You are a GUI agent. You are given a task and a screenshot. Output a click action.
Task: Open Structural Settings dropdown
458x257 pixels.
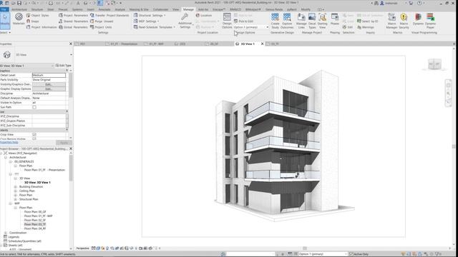coord(150,15)
